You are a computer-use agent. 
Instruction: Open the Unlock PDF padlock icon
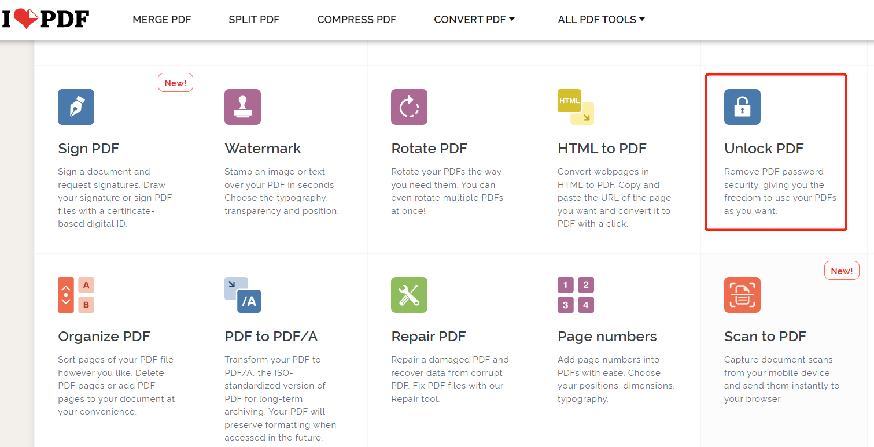(x=742, y=107)
